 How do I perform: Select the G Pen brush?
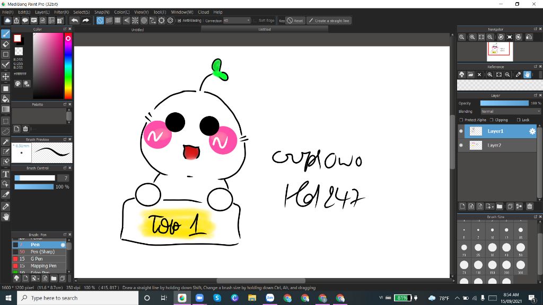(39, 258)
